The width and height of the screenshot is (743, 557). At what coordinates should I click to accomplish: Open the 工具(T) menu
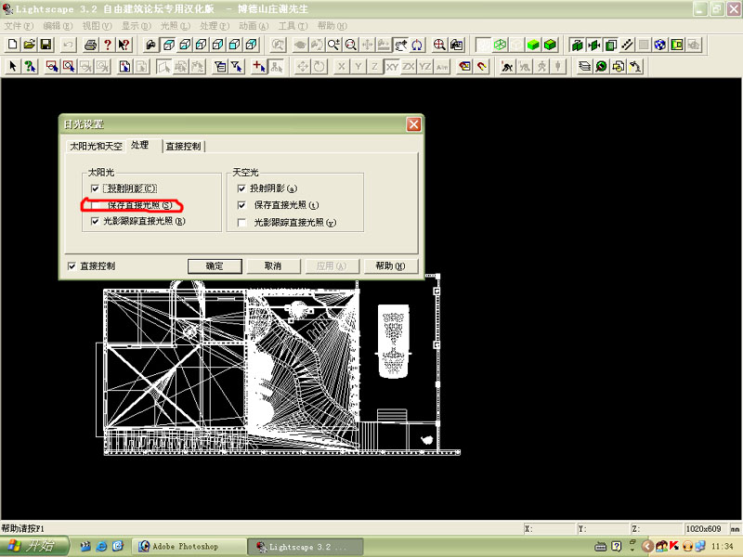coord(293,26)
